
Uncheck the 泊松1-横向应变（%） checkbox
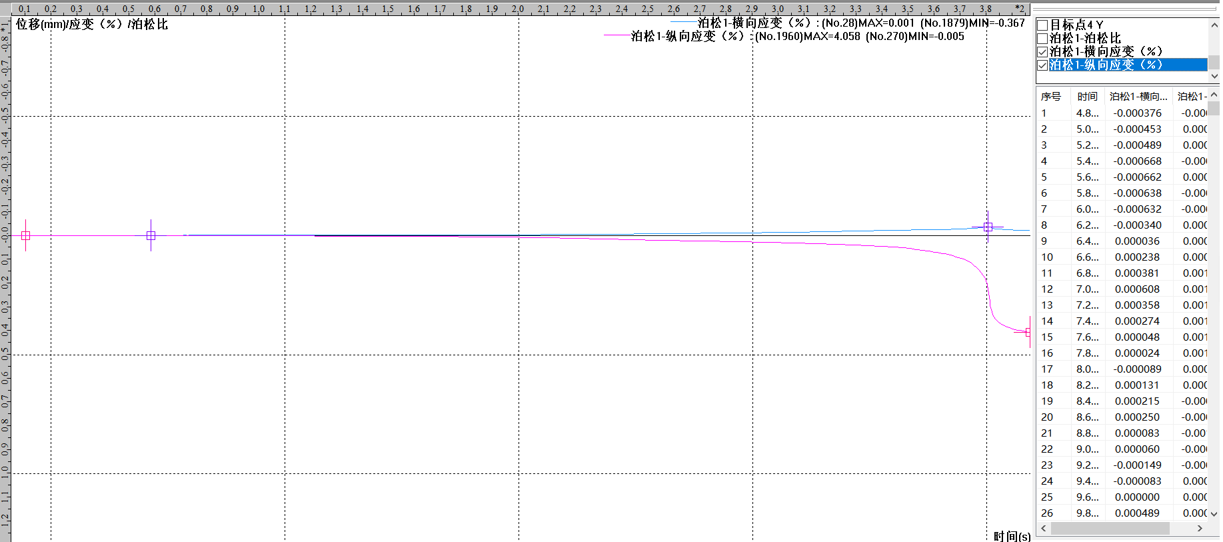(1042, 52)
